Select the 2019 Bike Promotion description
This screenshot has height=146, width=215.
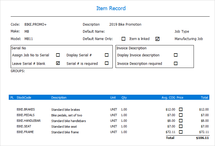[125, 25]
